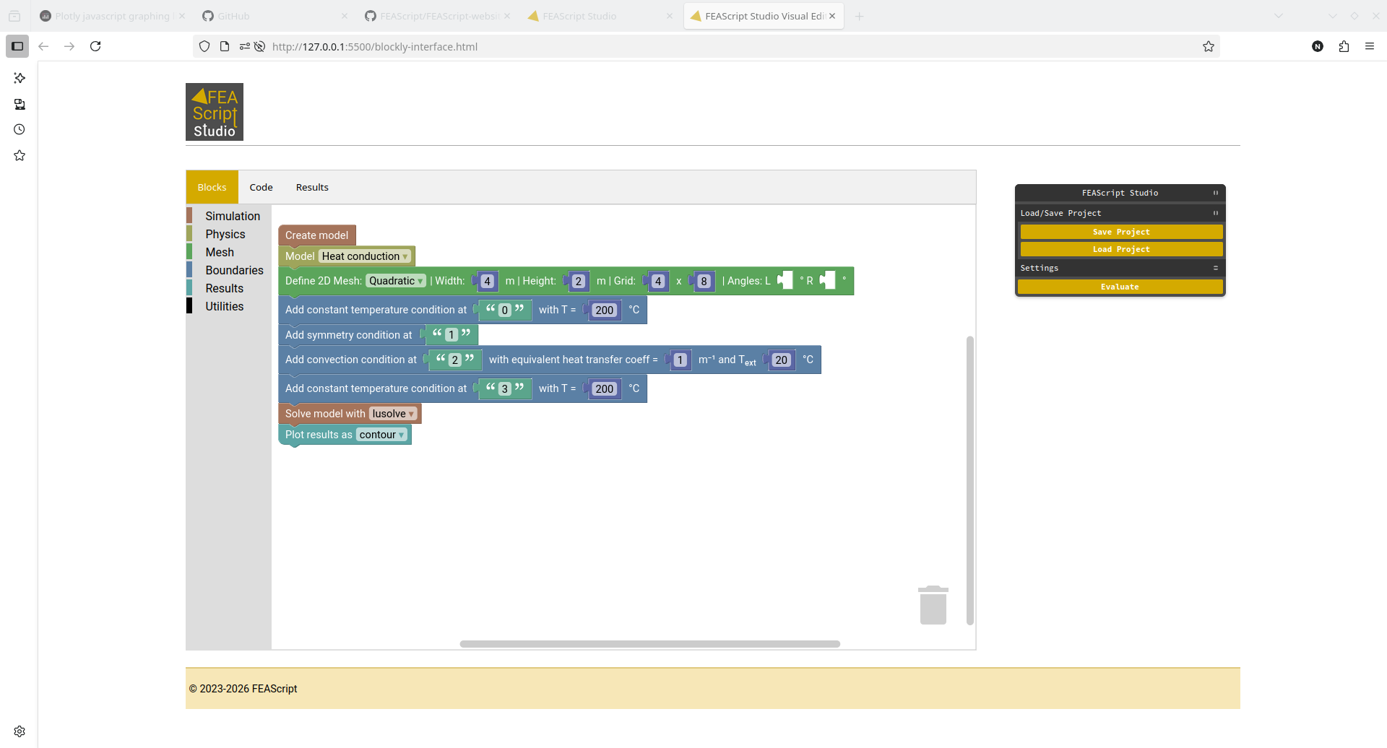Click the workspace horizontal scrollbar
This screenshot has height=748, width=1387.
click(649, 644)
